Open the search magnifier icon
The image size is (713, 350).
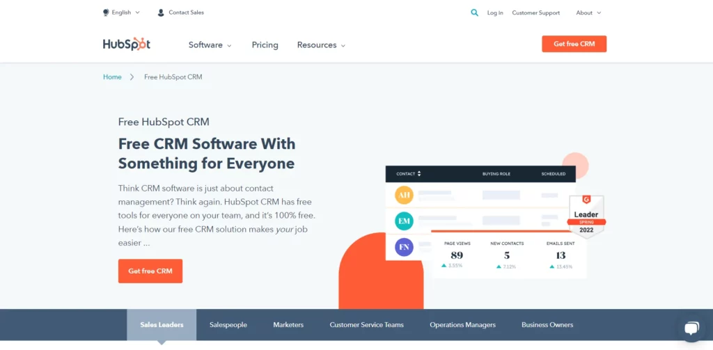(474, 13)
